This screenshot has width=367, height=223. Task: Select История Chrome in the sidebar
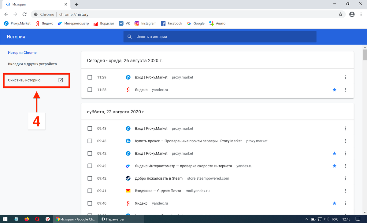tap(22, 53)
